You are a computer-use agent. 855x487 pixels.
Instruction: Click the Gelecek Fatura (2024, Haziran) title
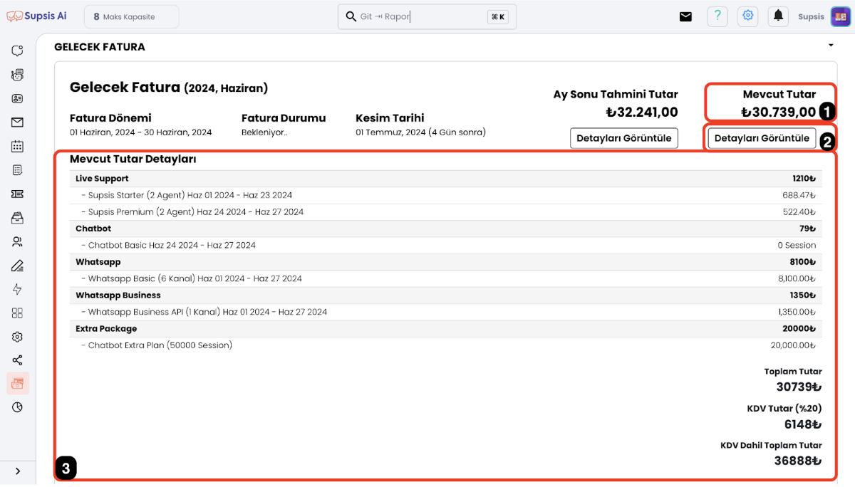click(x=169, y=88)
